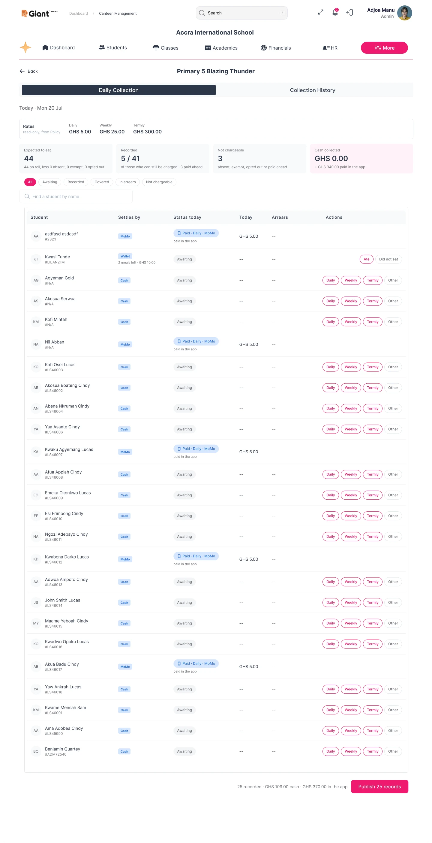This screenshot has height=843, width=432.
Task: Open Adjoa Manu profile avatar
Action: pyautogui.click(x=405, y=13)
